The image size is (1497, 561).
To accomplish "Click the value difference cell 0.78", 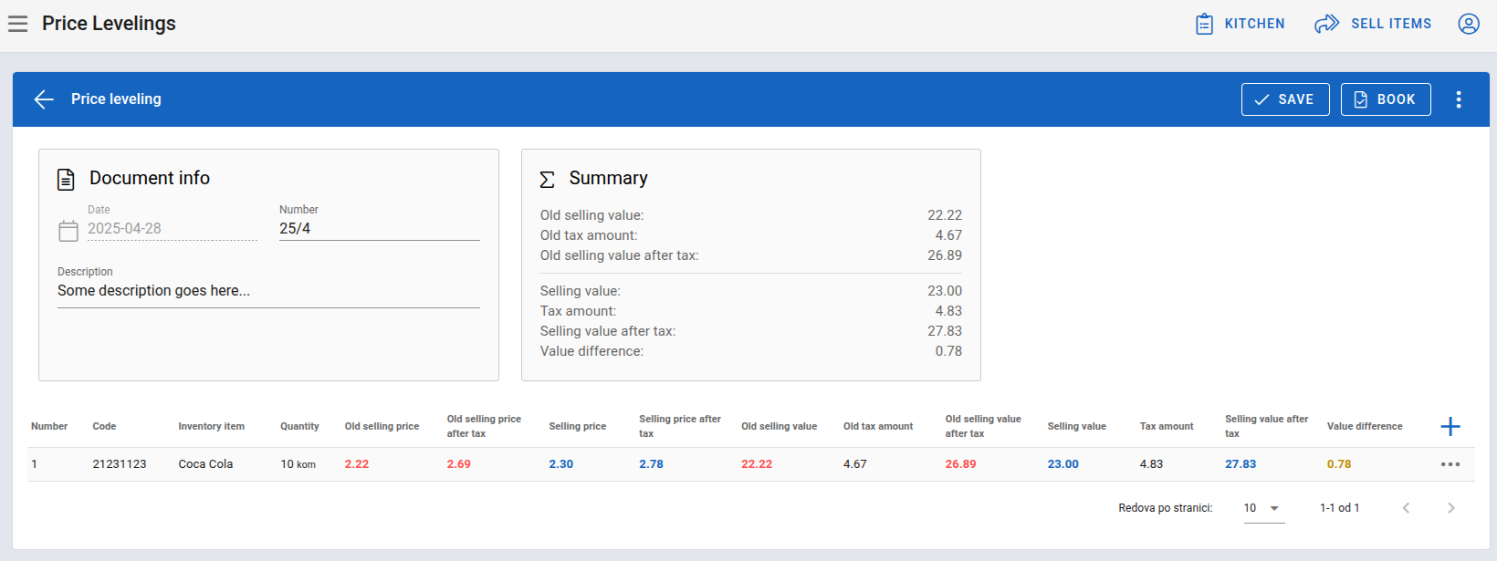I will click(x=1339, y=464).
